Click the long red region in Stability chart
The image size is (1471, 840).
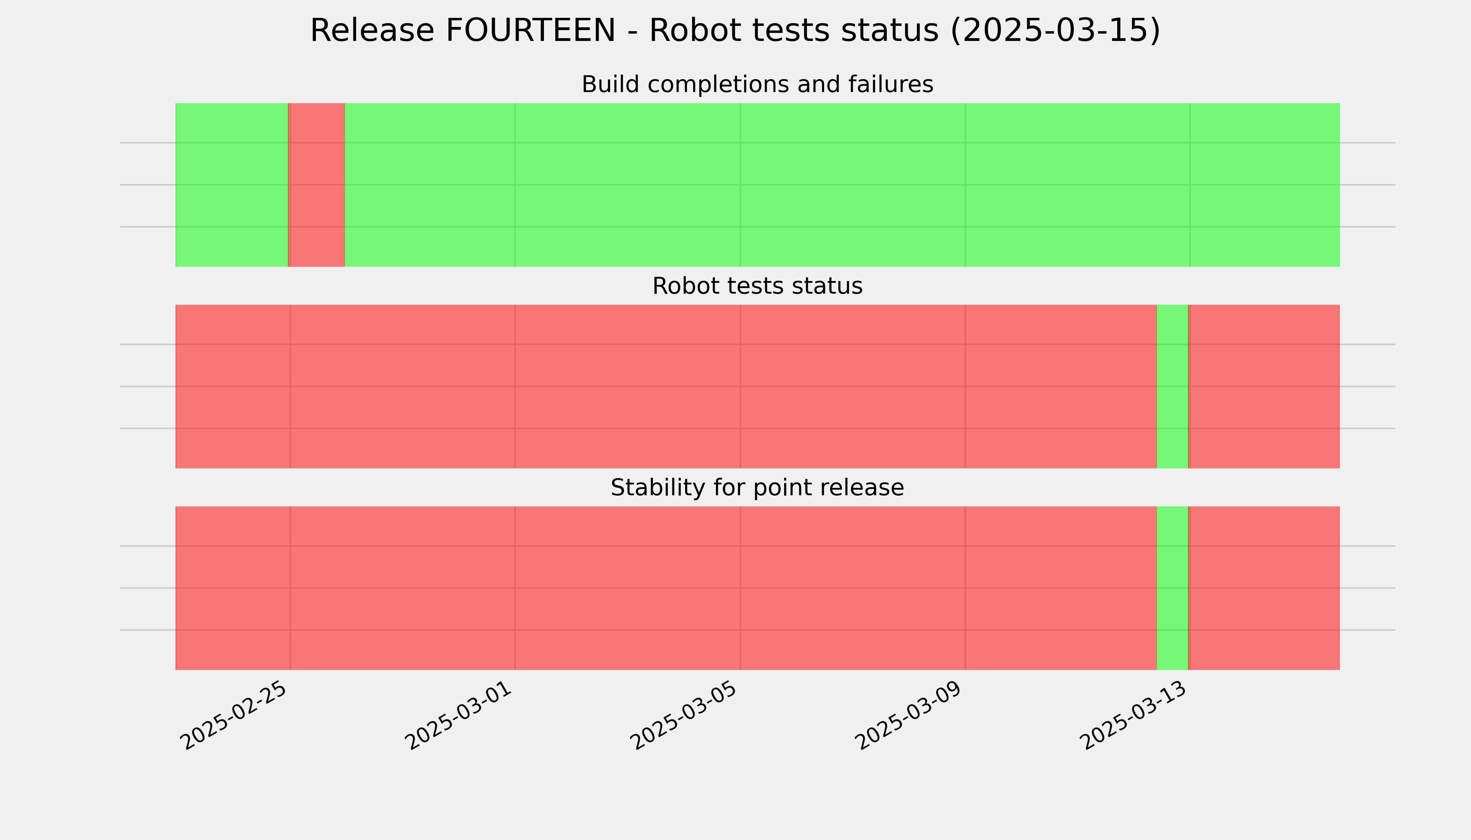[666, 588]
